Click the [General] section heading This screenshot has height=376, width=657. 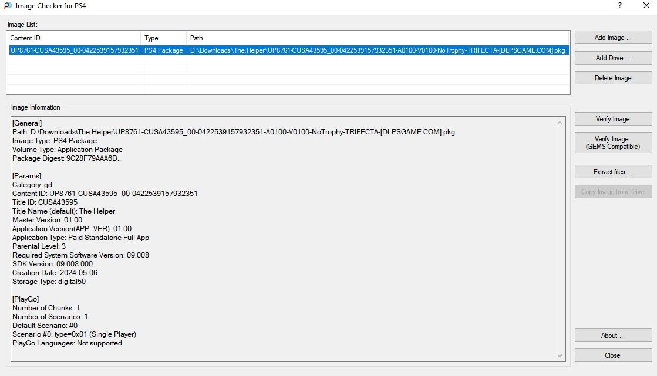27,123
